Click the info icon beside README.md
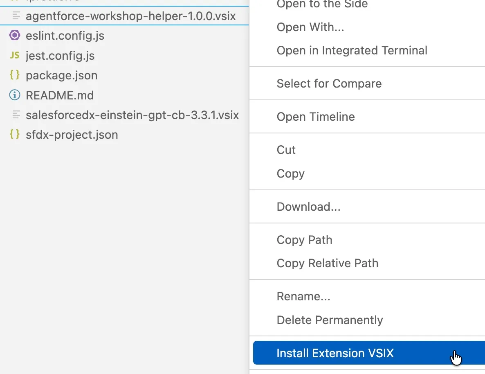This screenshot has height=374, width=485. 15,95
